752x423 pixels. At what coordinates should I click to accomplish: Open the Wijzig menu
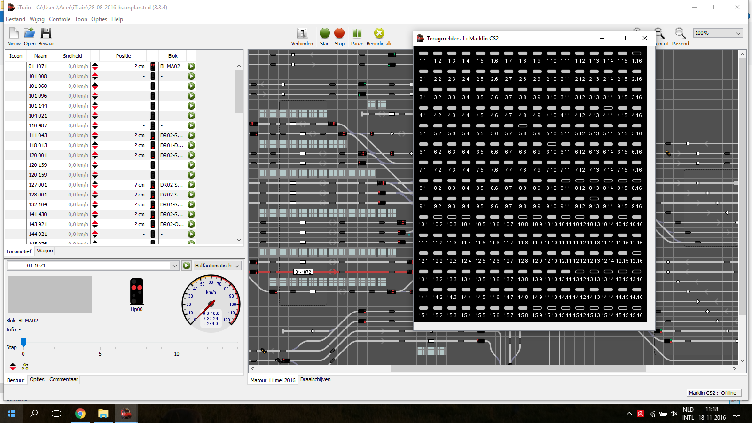click(x=37, y=19)
